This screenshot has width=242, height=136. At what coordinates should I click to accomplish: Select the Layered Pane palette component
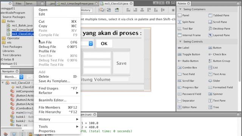coord(219,35)
